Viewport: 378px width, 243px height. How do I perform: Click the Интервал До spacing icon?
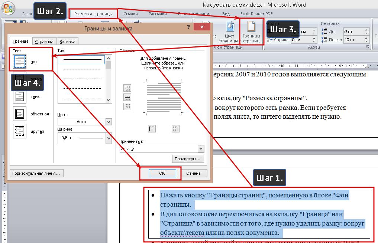click(x=324, y=31)
